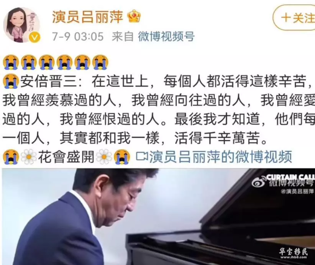The height and width of the screenshot is (265, 315).
Task: Follow the account with the +关注 button
Action: tap(294, 18)
